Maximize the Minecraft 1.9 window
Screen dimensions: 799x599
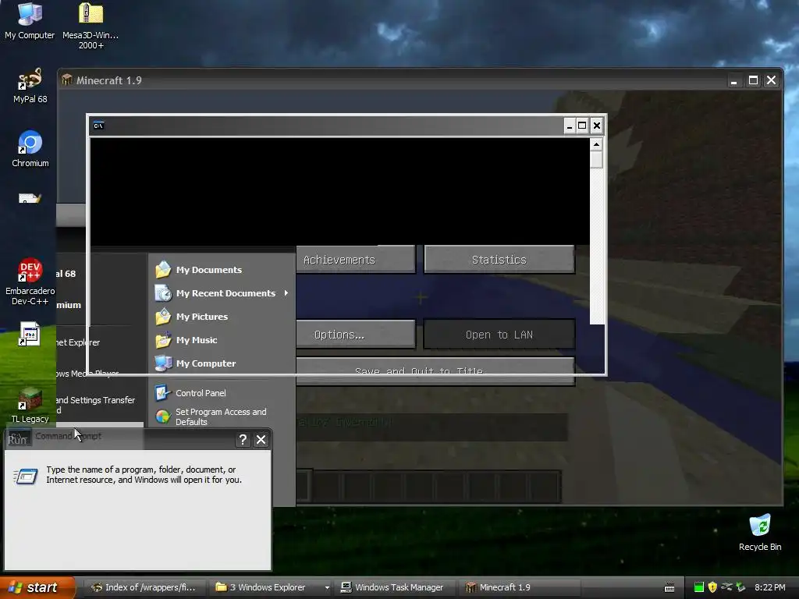(x=753, y=80)
